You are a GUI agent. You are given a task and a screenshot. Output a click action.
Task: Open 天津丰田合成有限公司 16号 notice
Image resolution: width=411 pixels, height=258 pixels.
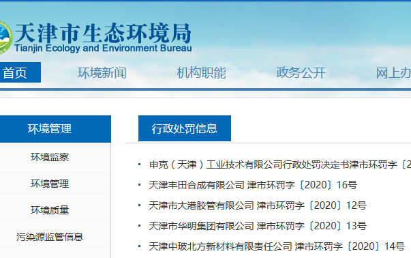click(253, 185)
